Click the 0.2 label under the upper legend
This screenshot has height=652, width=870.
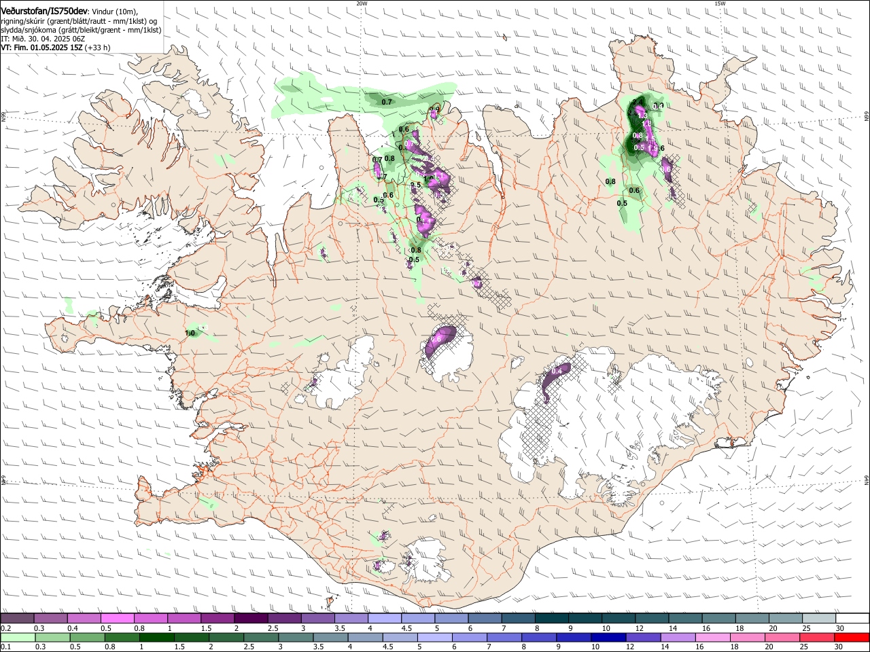5,628
